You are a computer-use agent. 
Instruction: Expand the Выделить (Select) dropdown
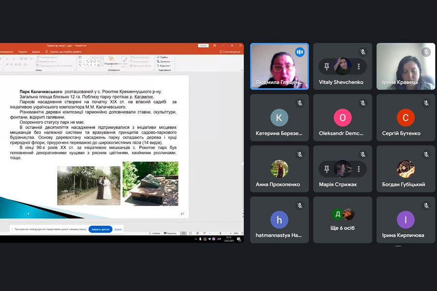click(171, 66)
